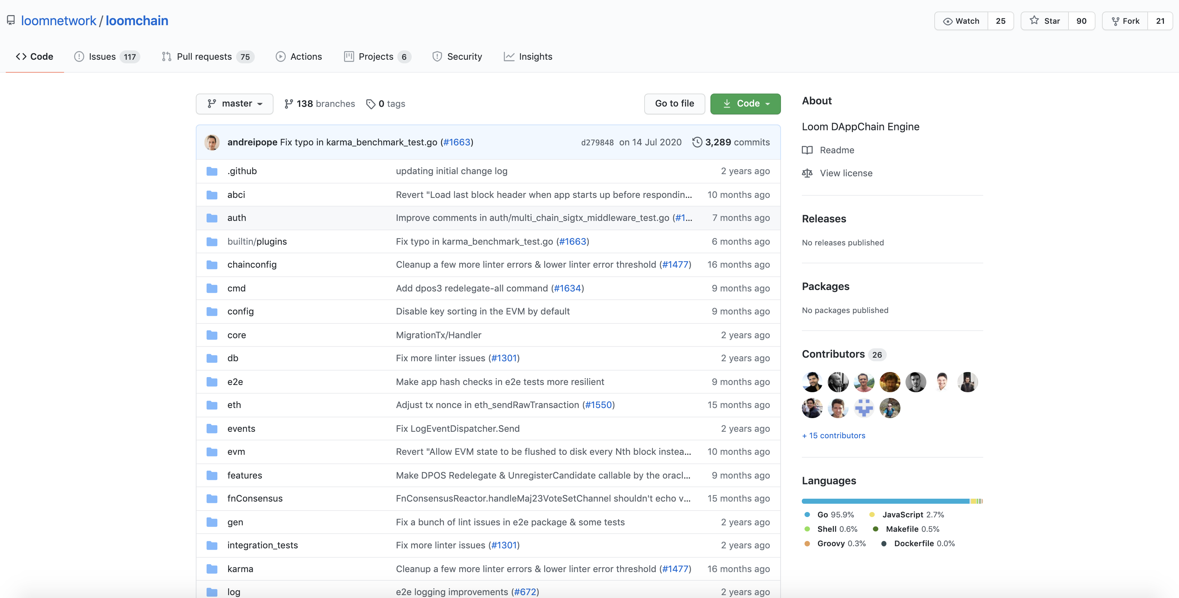Viewport: 1179px width, 598px height.
Task: Open commit history clock icon
Action: click(x=697, y=142)
